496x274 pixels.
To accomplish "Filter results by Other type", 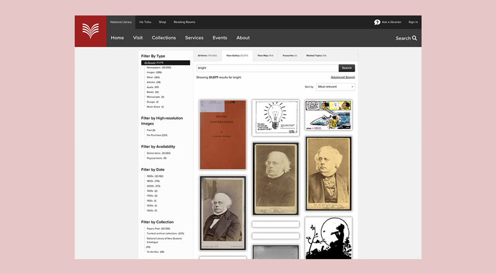I will tap(153, 77).
